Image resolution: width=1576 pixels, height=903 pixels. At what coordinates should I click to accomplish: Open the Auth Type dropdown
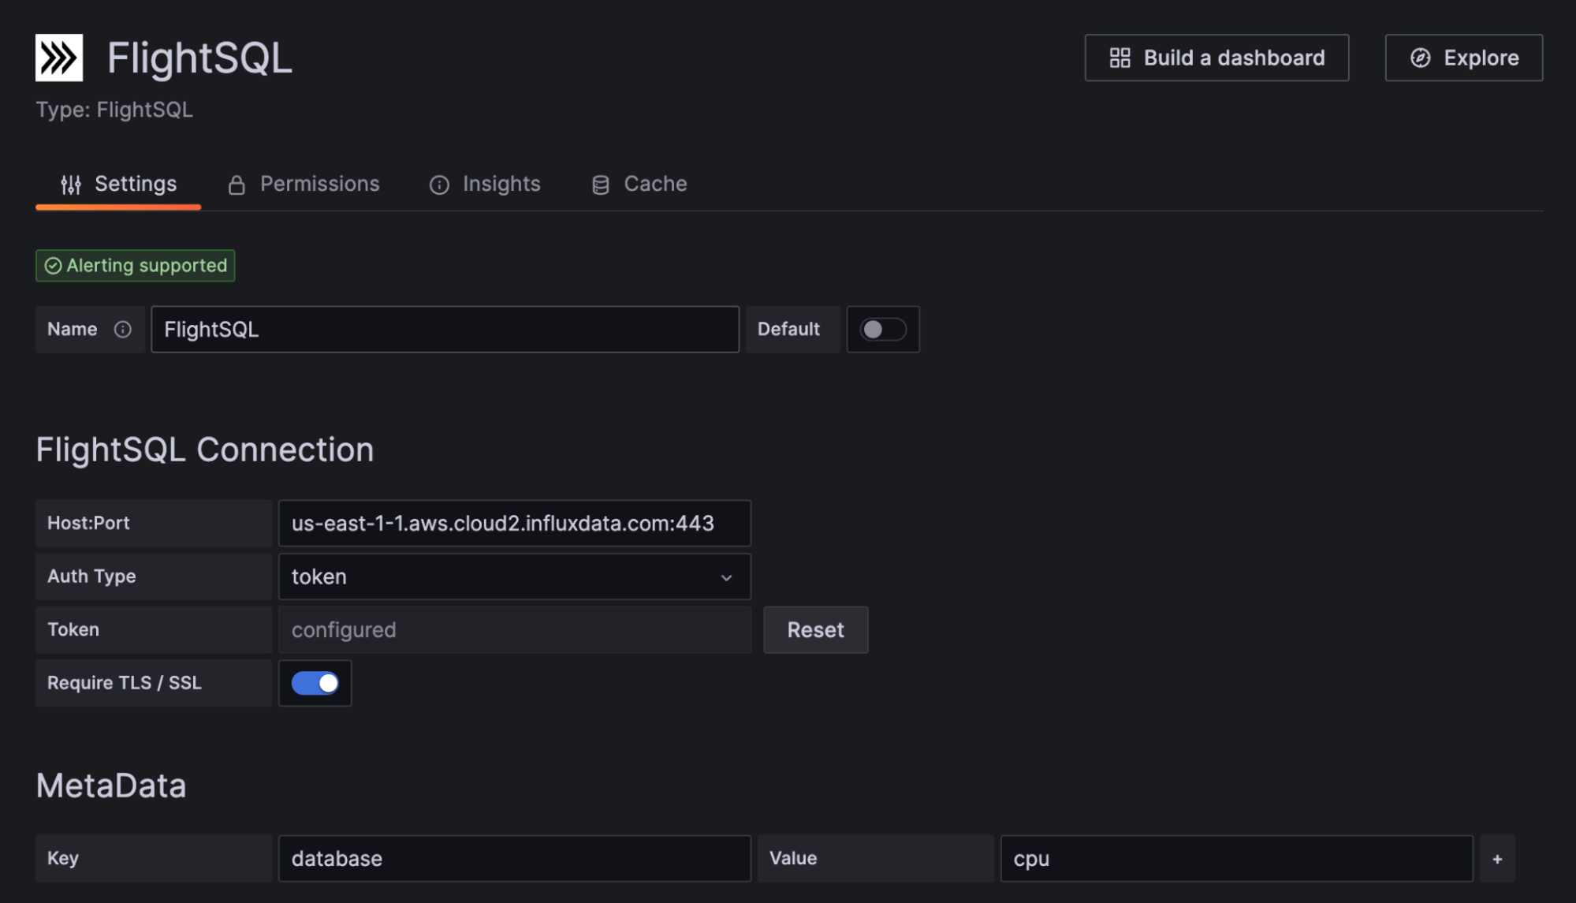[505, 577]
